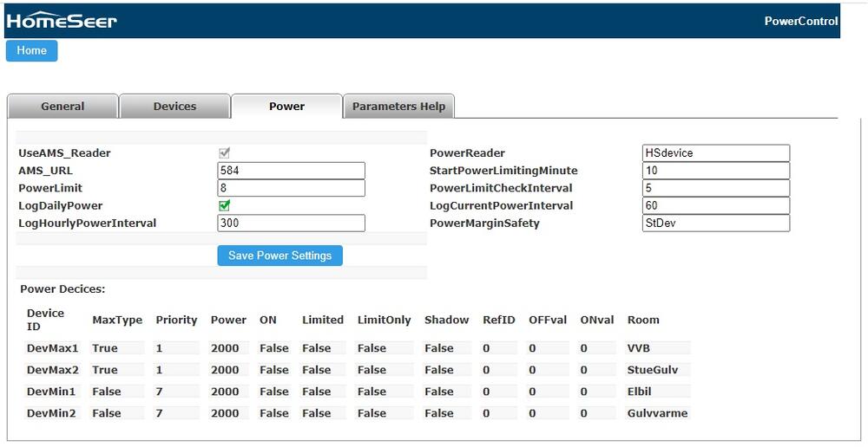Click the PowerControl header link

[800, 22]
